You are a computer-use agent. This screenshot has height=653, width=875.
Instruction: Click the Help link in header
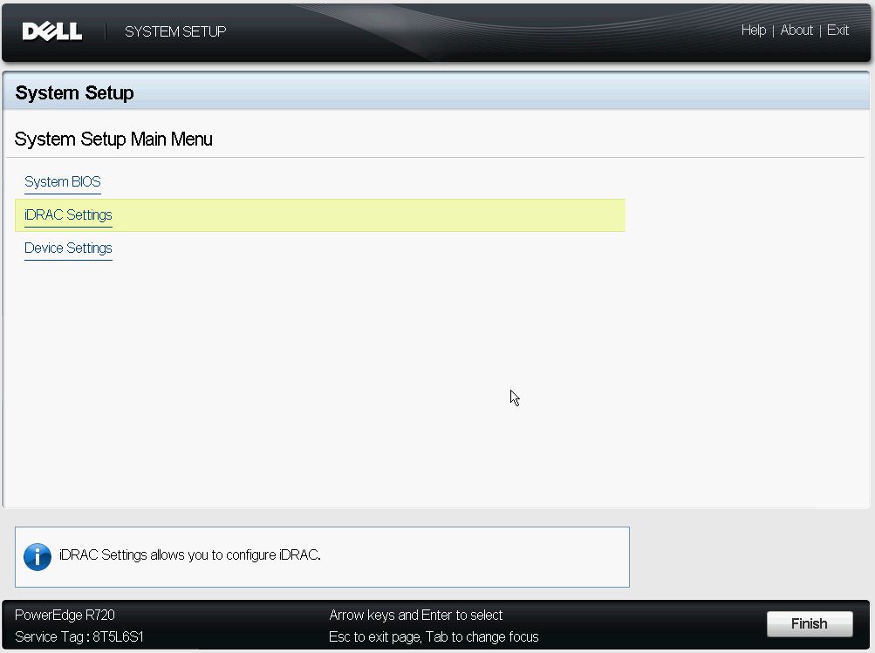click(754, 31)
